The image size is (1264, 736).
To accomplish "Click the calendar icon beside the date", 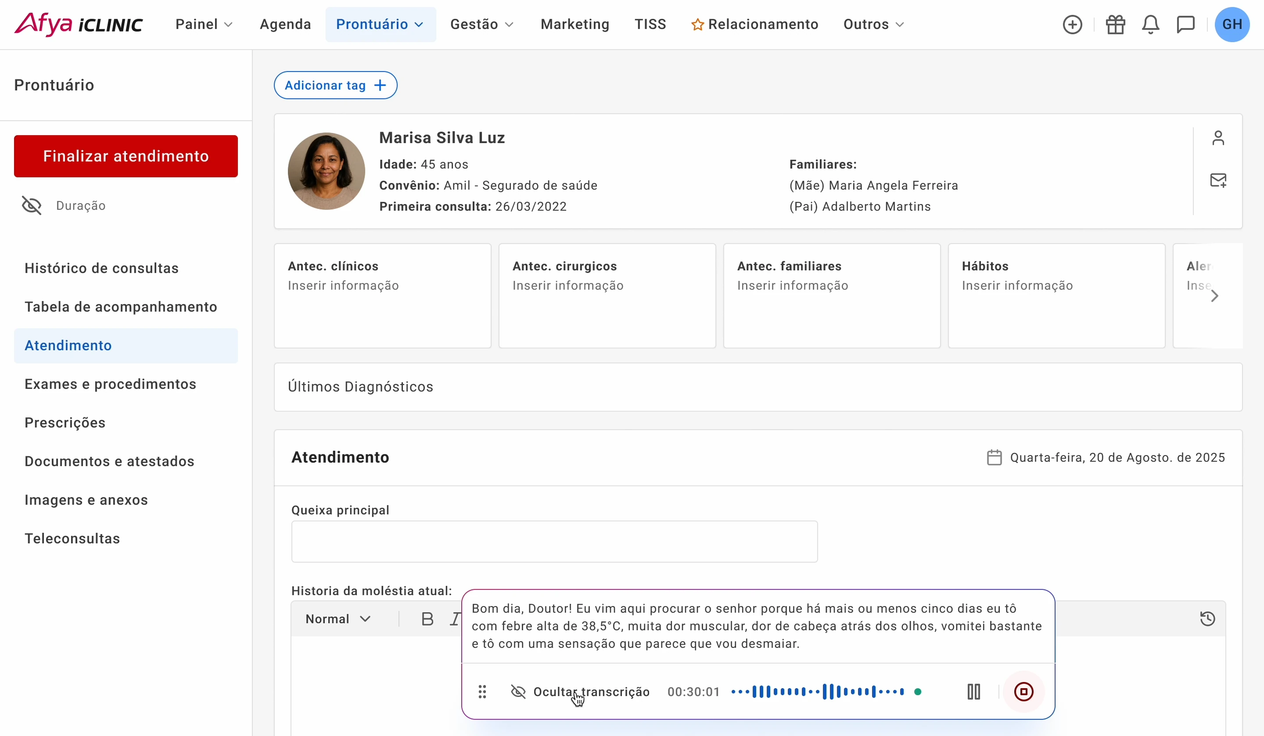I will 994,458.
